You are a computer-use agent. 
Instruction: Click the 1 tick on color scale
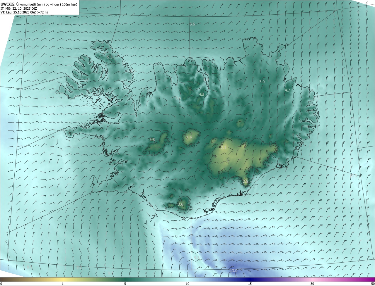[x=63, y=284]
